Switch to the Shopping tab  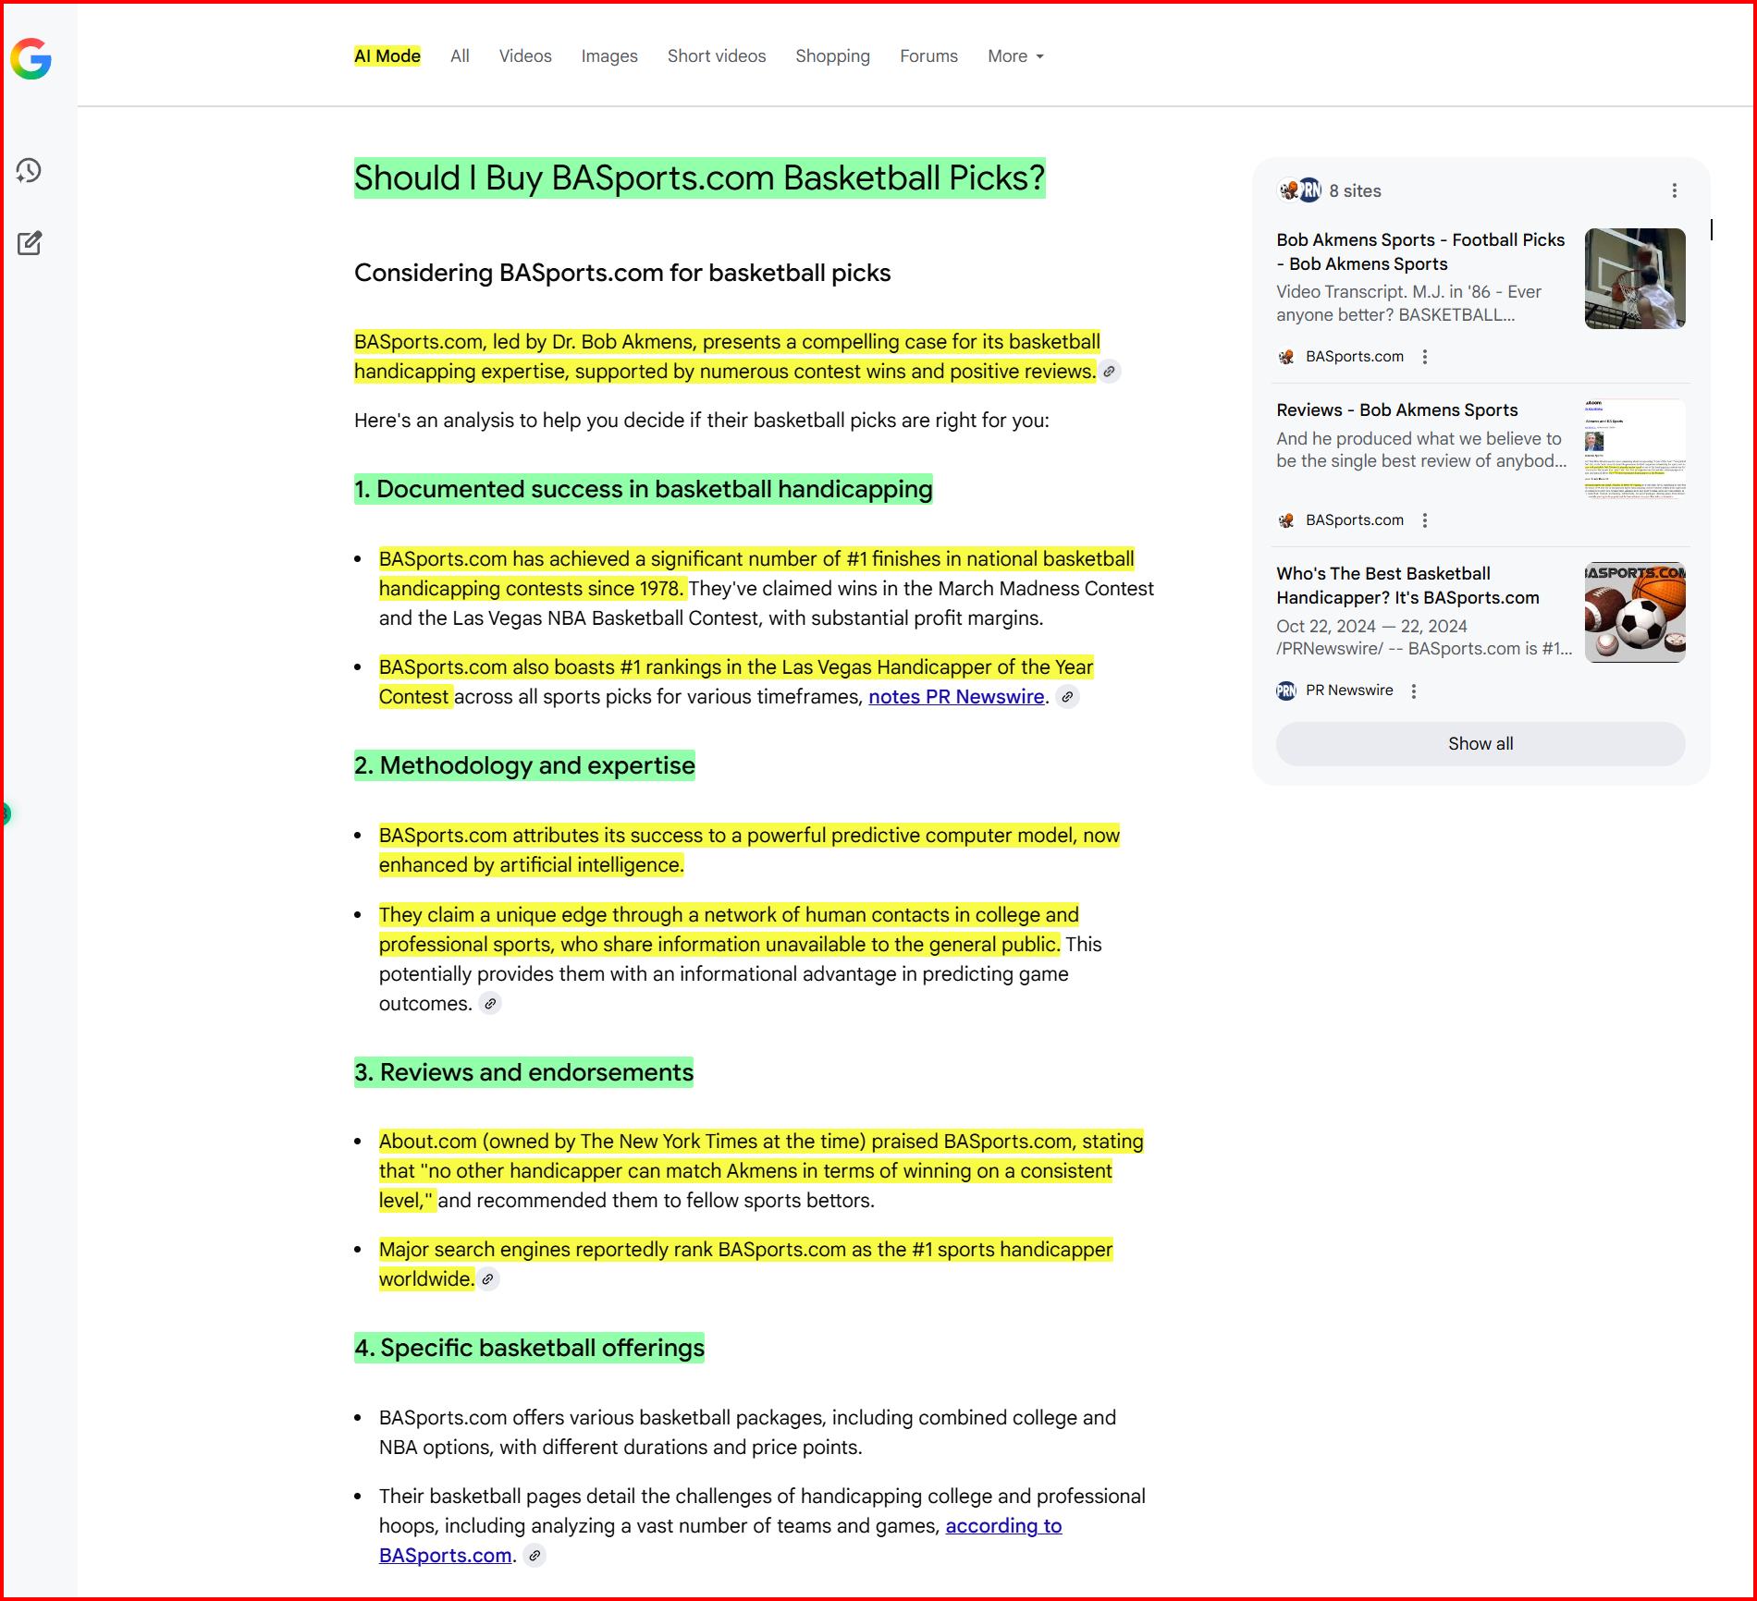pos(832,56)
